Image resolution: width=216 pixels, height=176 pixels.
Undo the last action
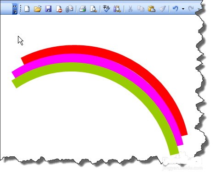click(x=176, y=9)
